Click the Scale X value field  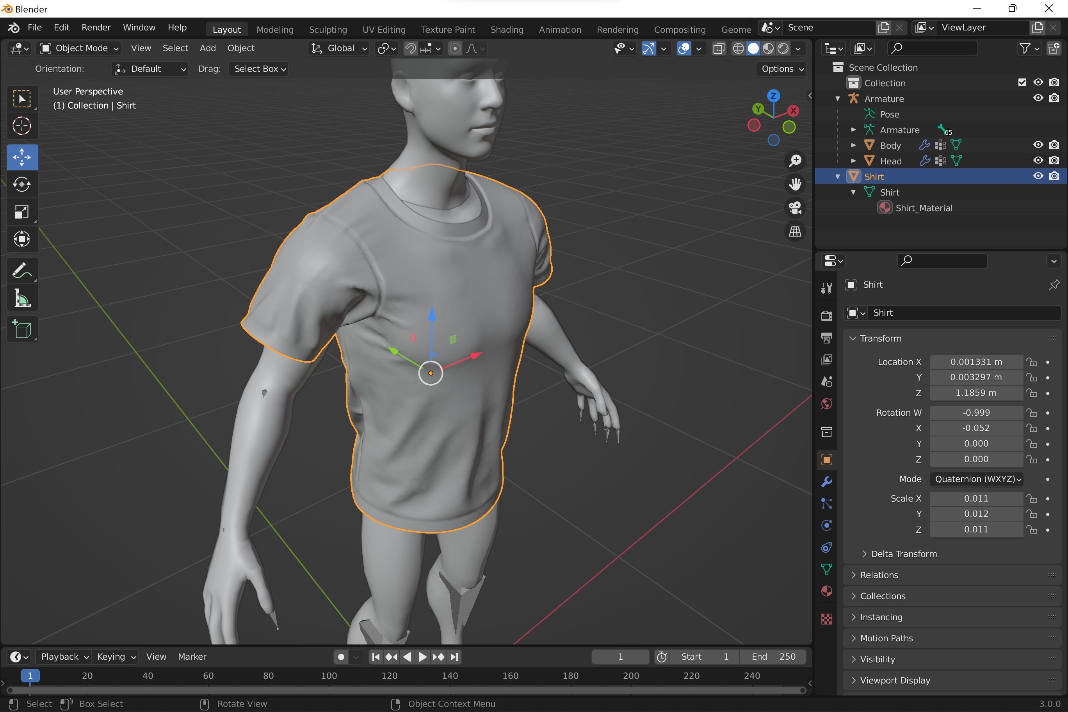(976, 498)
